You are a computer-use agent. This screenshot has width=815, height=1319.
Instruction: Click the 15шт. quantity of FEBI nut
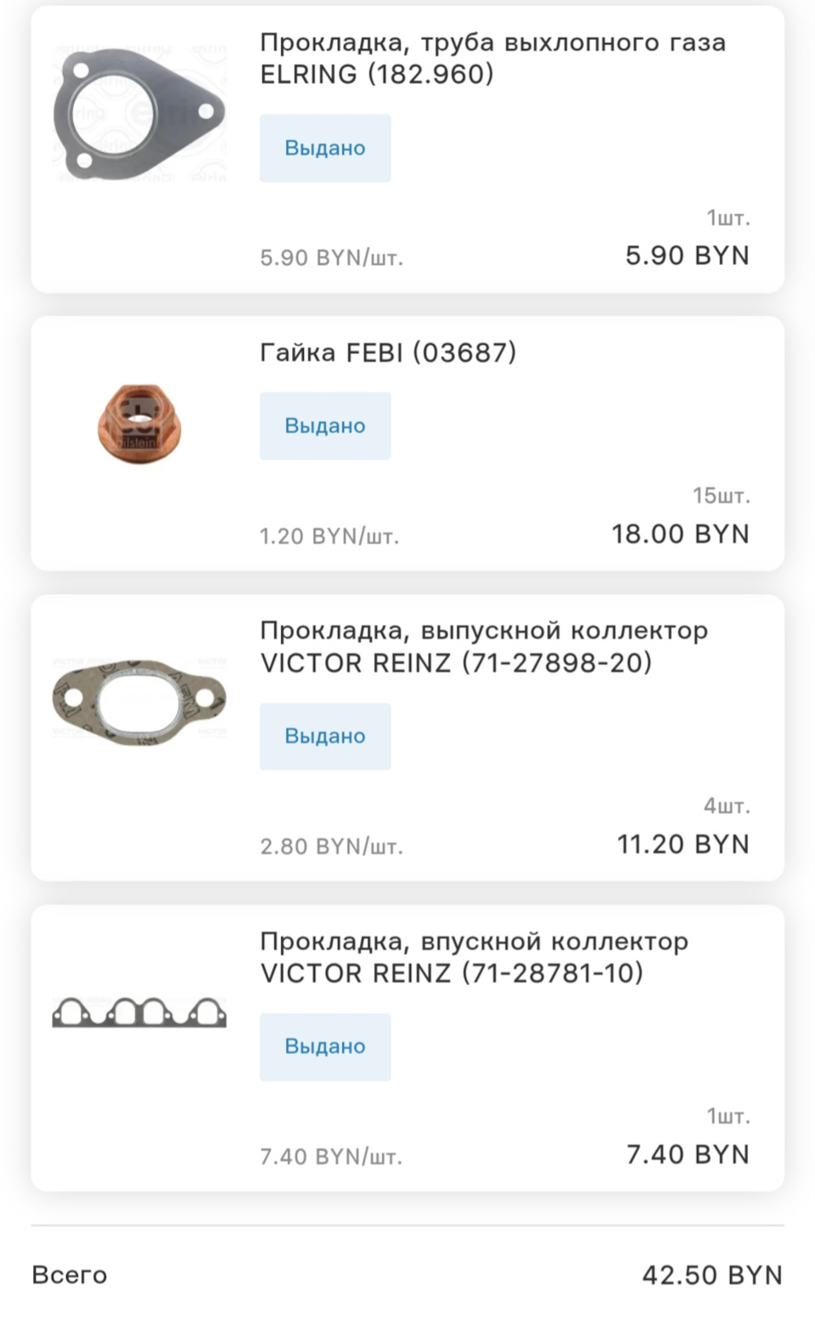pos(721,495)
